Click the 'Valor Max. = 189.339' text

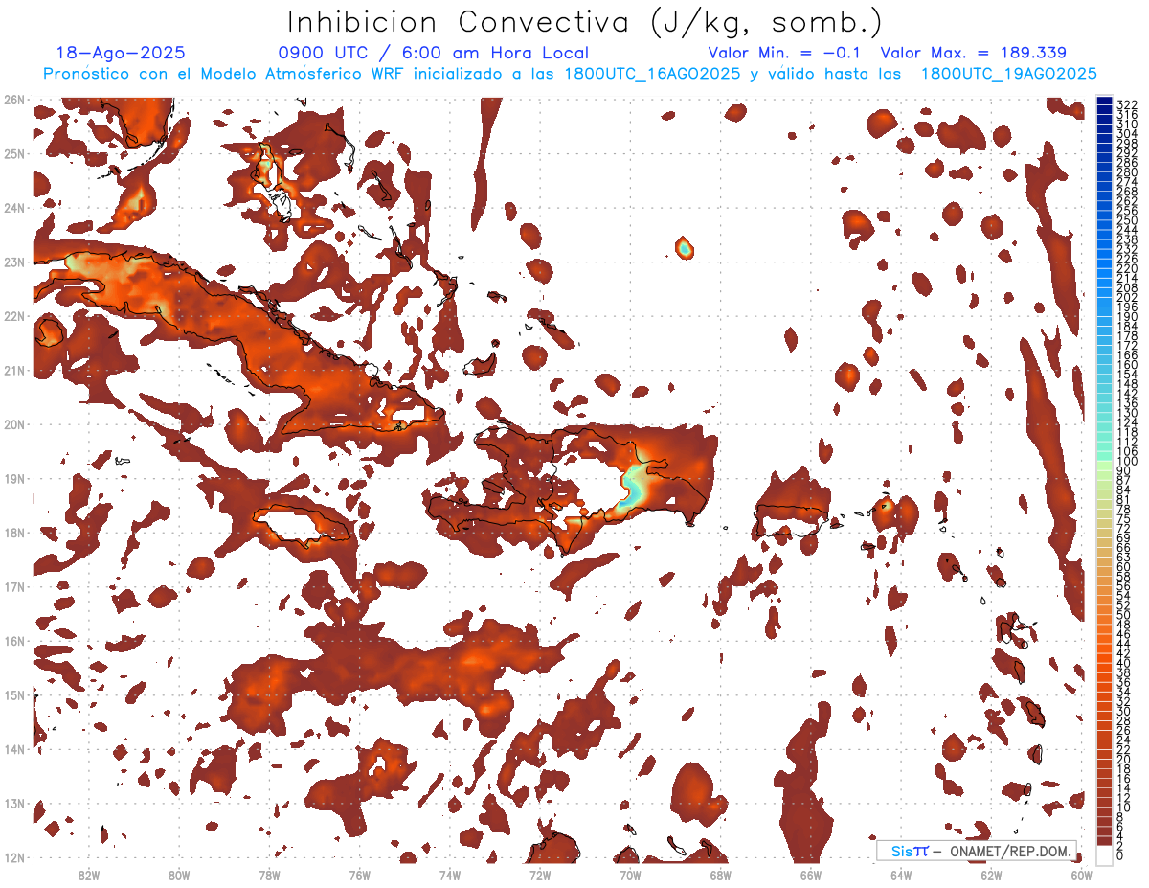click(973, 54)
